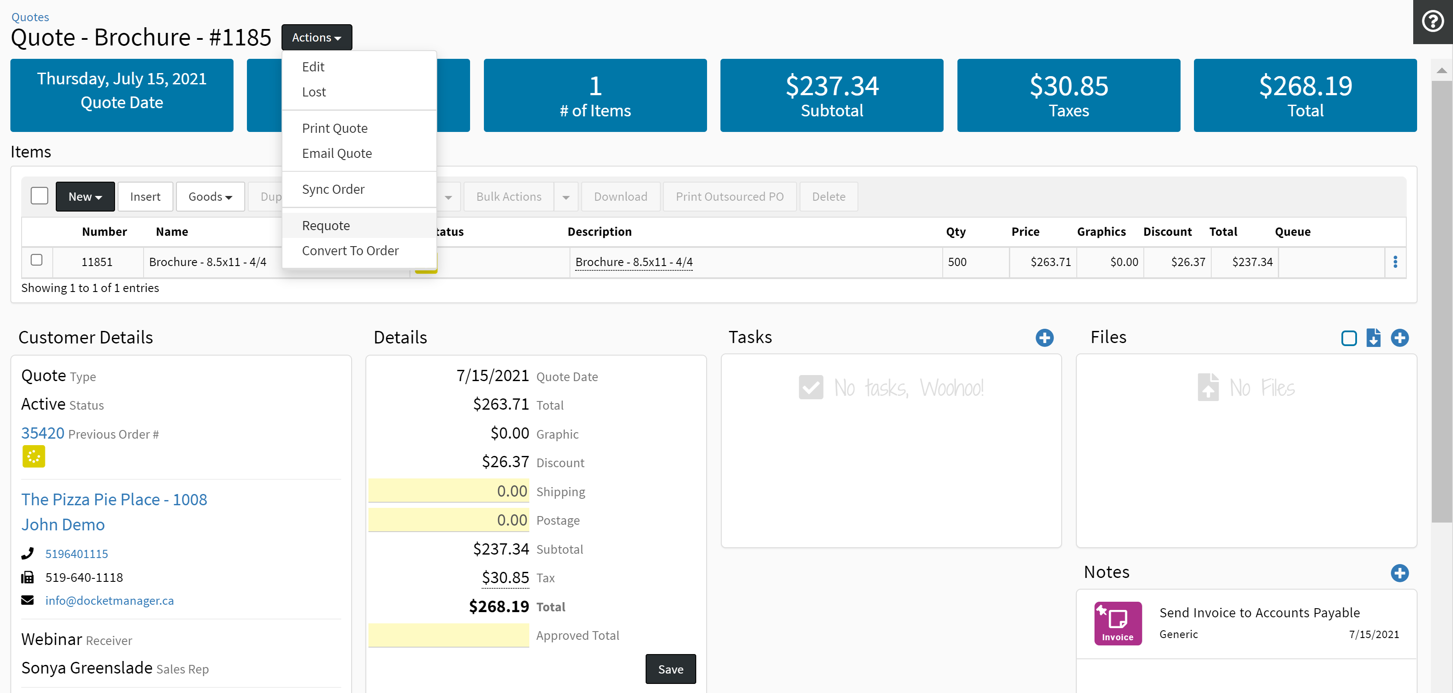The image size is (1453, 693).
Task: Add a new task with plus icon
Action: pyautogui.click(x=1044, y=337)
